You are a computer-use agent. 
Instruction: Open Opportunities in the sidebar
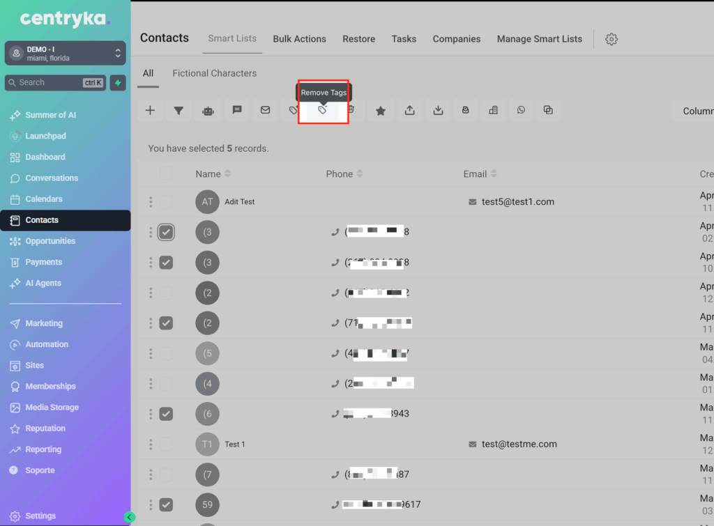tap(50, 241)
